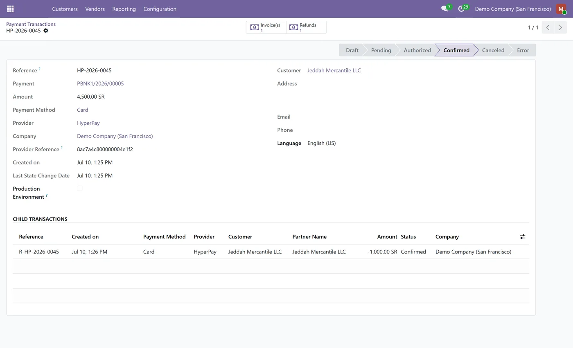Open the activities clock icon

click(461, 9)
